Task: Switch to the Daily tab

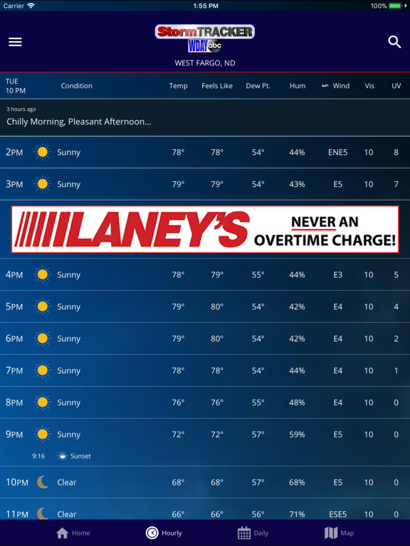Action: [x=253, y=532]
